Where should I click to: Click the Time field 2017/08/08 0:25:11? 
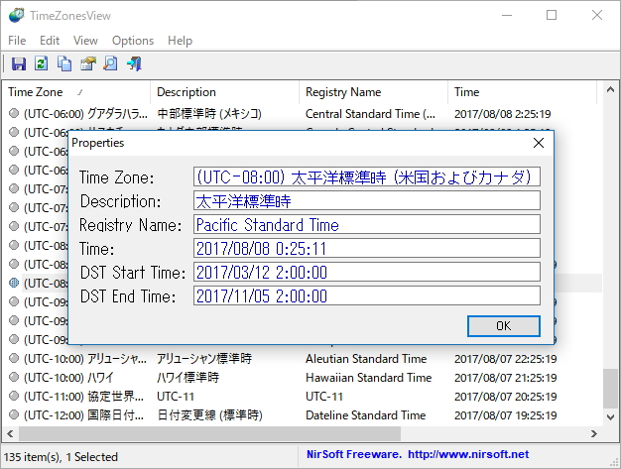[x=367, y=249]
